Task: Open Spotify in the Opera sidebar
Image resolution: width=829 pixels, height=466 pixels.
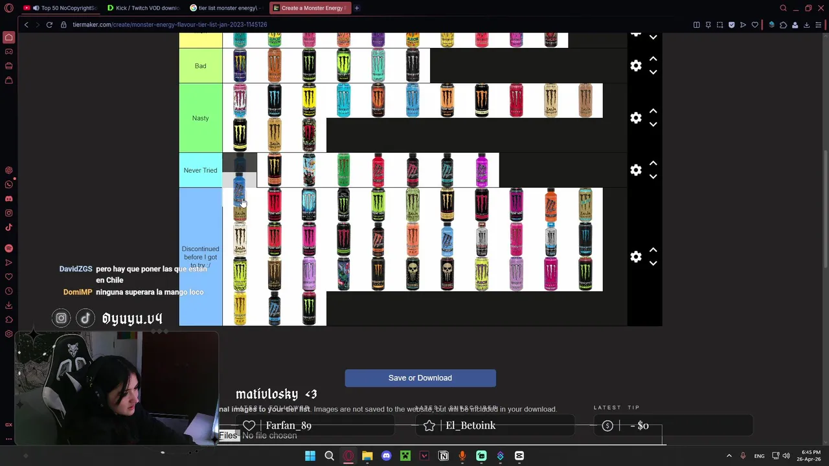Action: tap(8, 248)
